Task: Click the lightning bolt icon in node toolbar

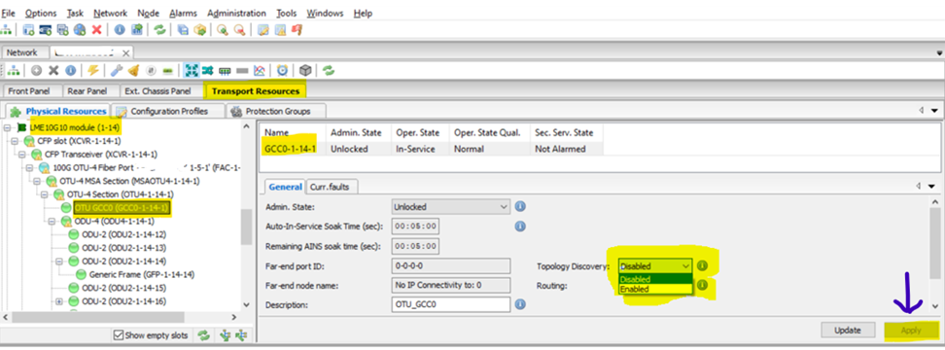Action: pos(92,70)
